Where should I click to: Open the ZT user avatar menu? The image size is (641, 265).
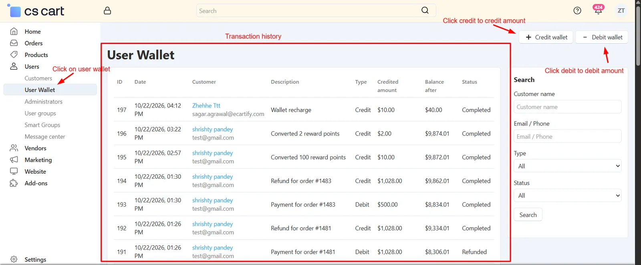[621, 11]
